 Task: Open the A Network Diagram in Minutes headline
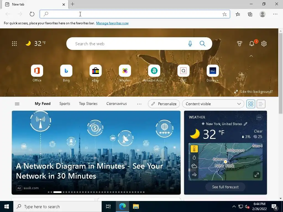point(90,171)
